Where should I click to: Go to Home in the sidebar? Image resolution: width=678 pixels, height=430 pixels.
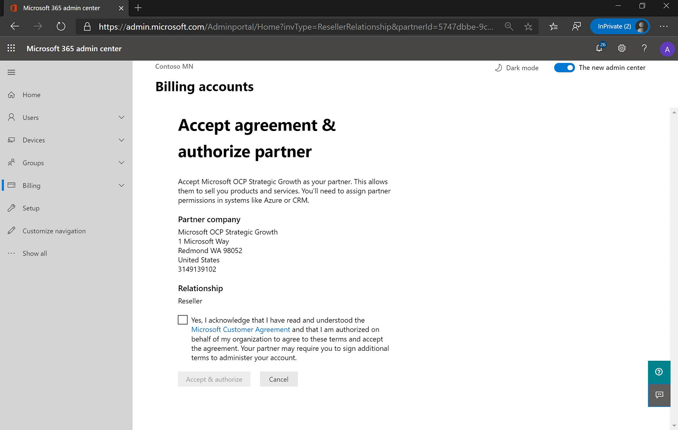(32, 95)
